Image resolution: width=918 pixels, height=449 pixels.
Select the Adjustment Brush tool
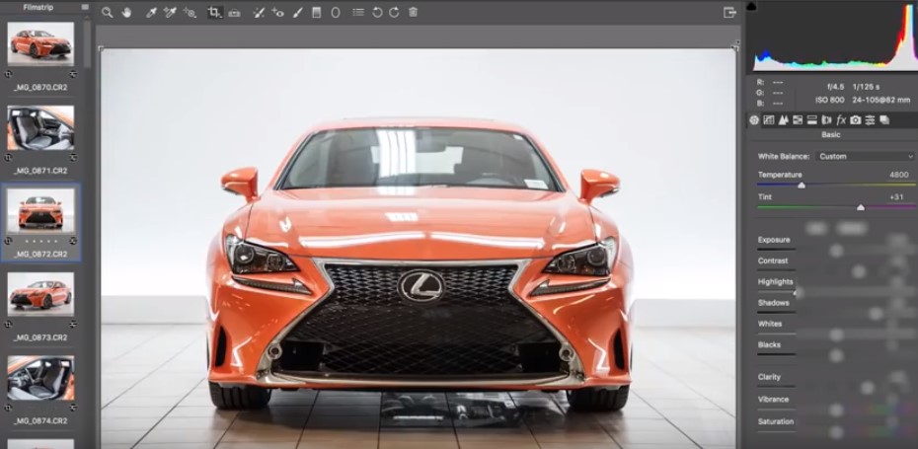click(x=297, y=12)
